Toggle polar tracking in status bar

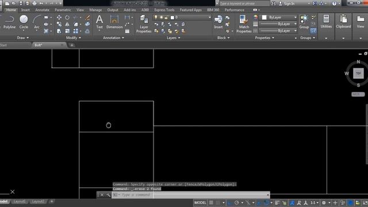(x=237, y=202)
